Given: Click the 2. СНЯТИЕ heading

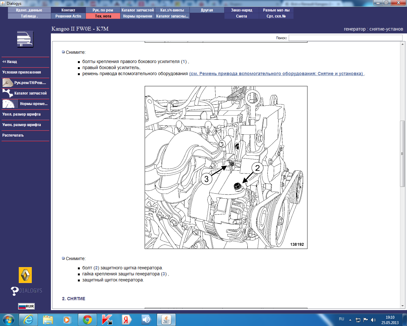Looking at the screenshot, I should [73, 299].
